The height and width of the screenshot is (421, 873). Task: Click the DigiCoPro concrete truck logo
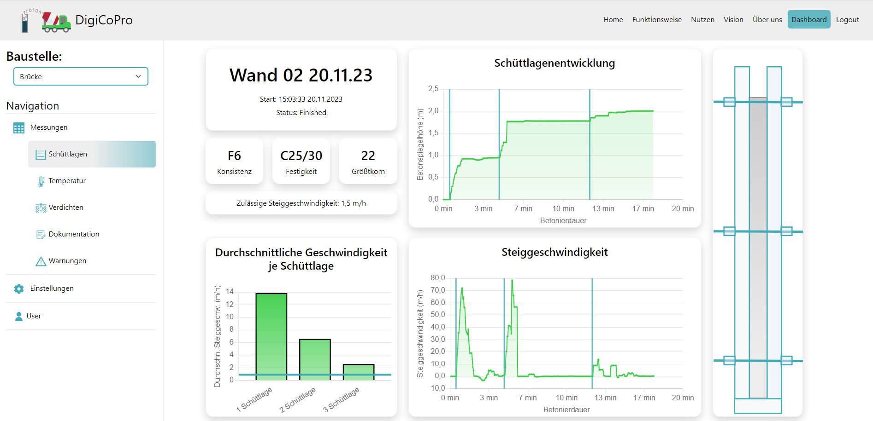56,22
